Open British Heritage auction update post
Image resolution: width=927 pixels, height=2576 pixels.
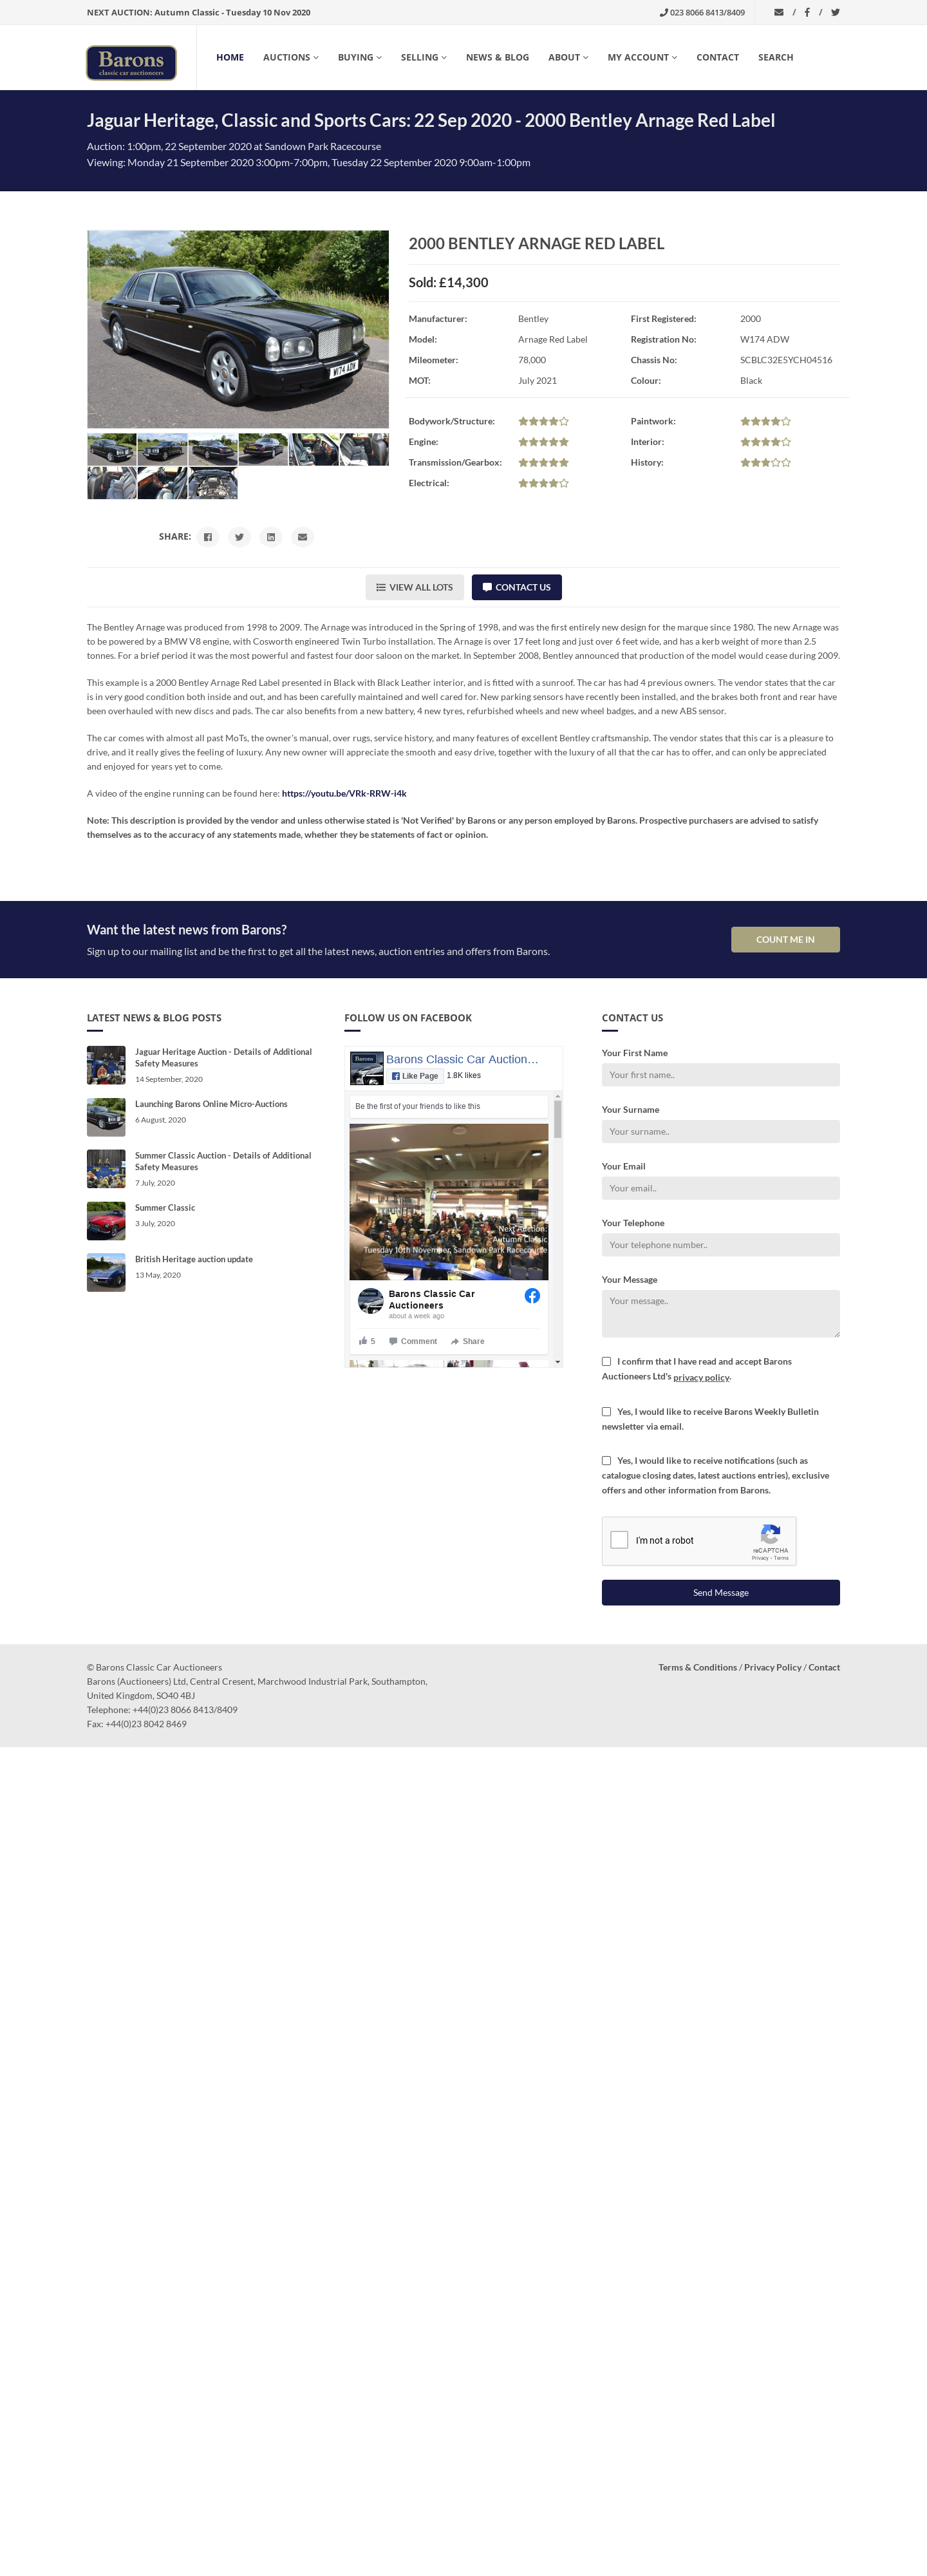(194, 1259)
